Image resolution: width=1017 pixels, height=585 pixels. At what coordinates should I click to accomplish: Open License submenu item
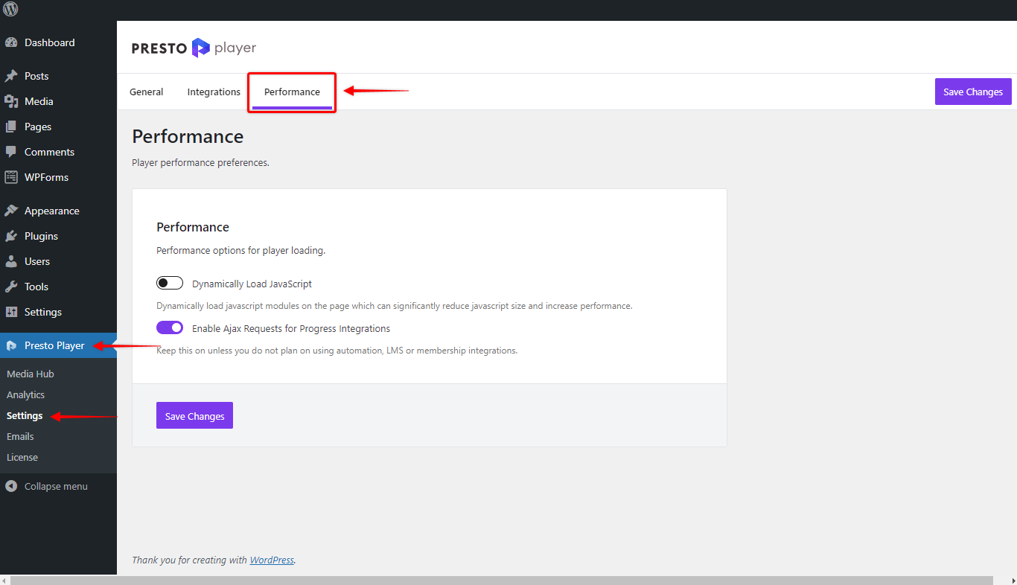point(22,457)
